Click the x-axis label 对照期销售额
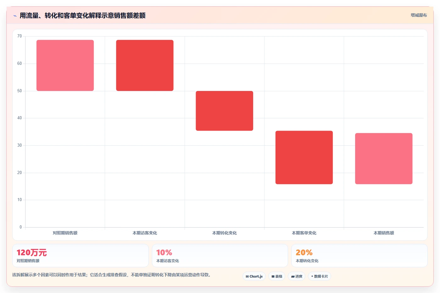440x293 pixels. point(65,233)
